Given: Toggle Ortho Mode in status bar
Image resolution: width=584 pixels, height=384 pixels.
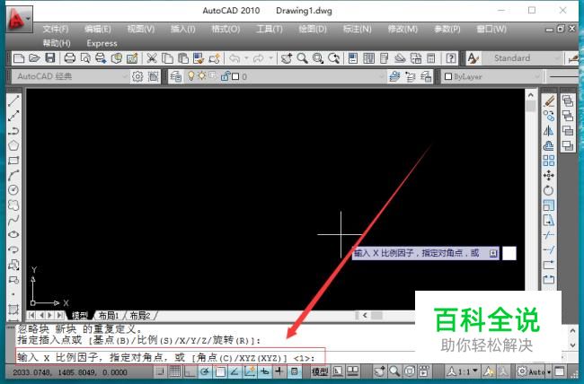Looking at the screenshot, I should pyautogui.click(x=190, y=371).
